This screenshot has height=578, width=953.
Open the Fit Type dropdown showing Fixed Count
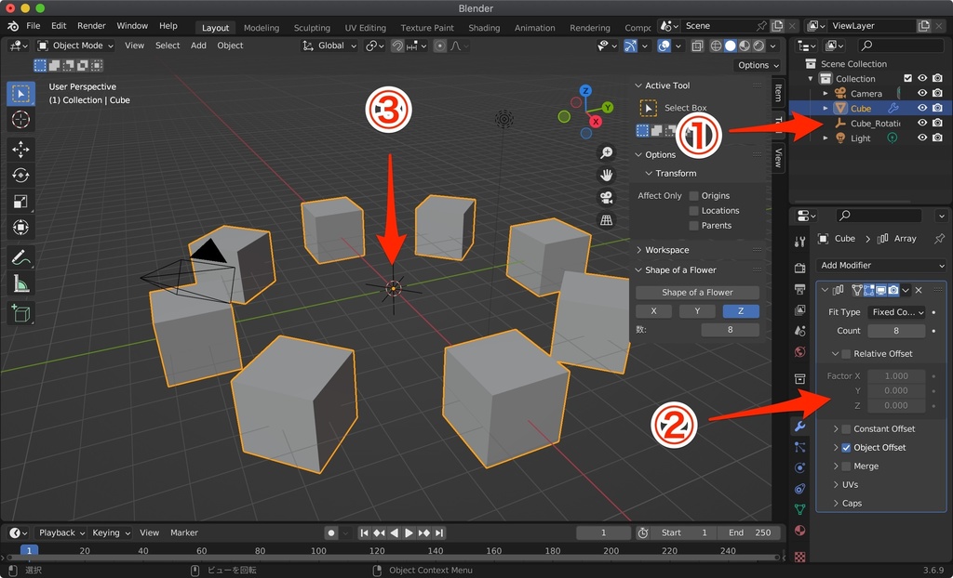tap(896, 312)
